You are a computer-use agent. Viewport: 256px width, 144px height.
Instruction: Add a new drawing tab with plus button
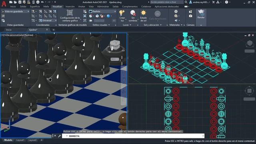click(53, 30)
